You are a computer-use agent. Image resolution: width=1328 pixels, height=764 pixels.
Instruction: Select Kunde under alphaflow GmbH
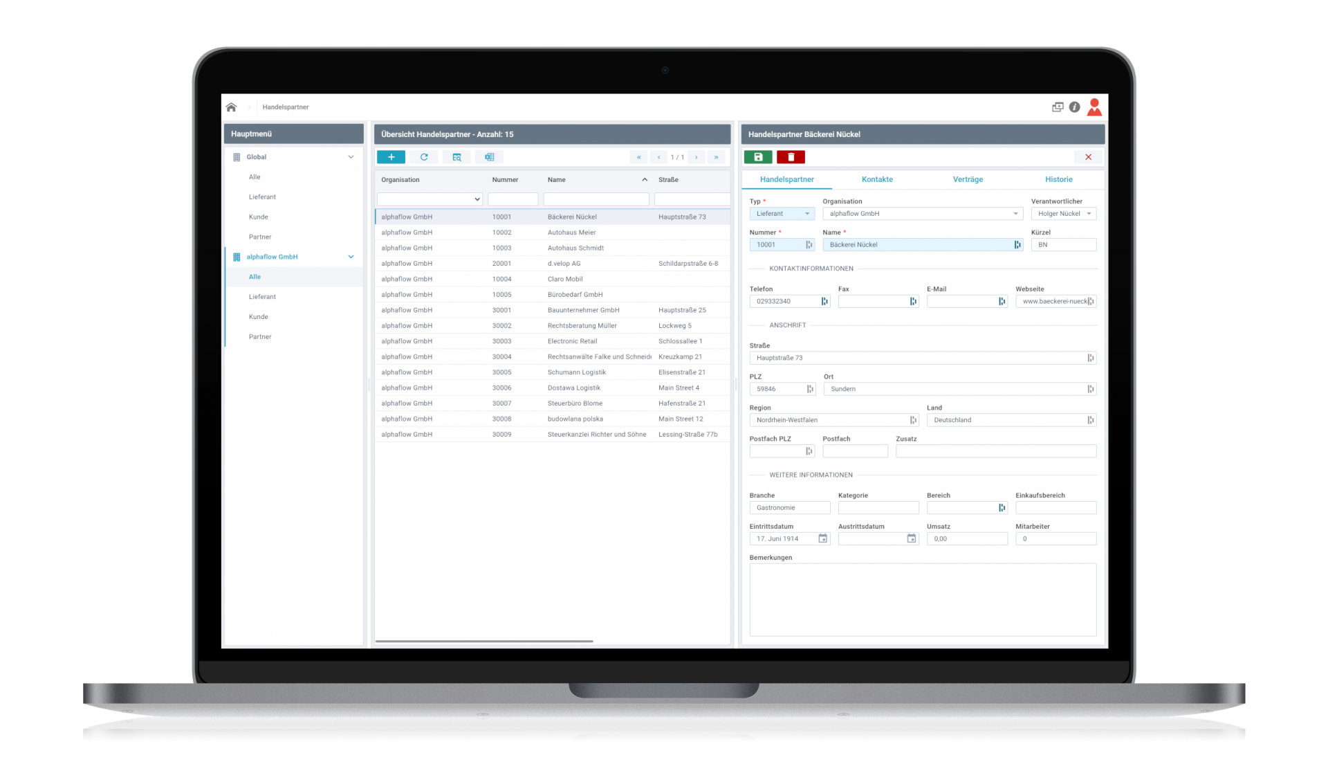tap(259, 317)
